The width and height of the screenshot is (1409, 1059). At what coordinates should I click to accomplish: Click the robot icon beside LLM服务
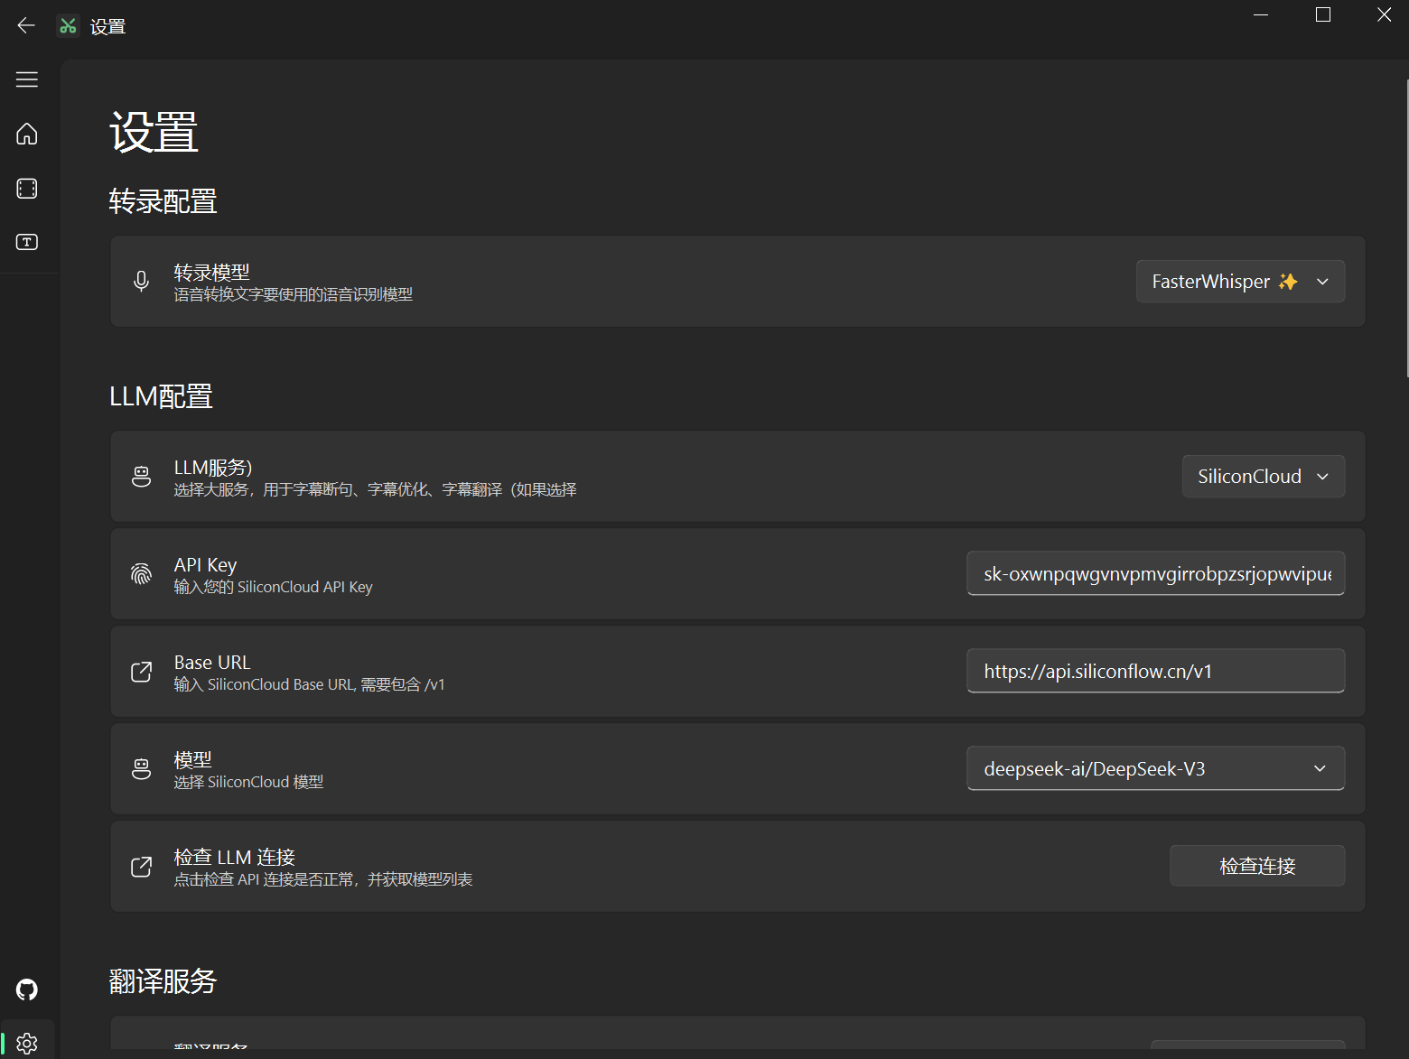(x=141, y=477)
